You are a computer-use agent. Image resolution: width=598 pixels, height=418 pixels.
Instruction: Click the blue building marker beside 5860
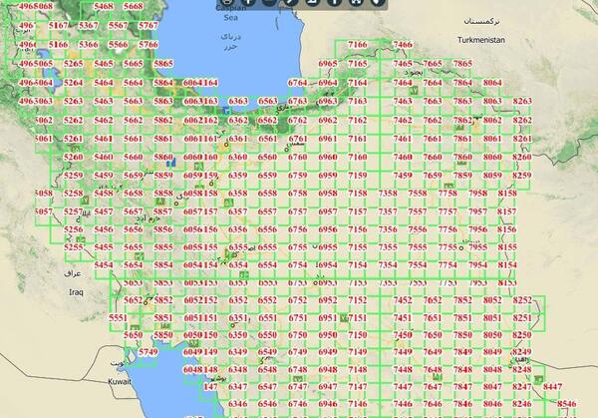(x=170, y=163)
